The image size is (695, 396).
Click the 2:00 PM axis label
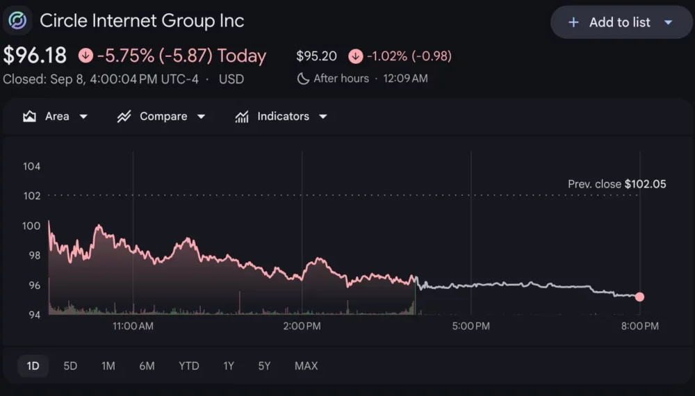coord(302,326)
